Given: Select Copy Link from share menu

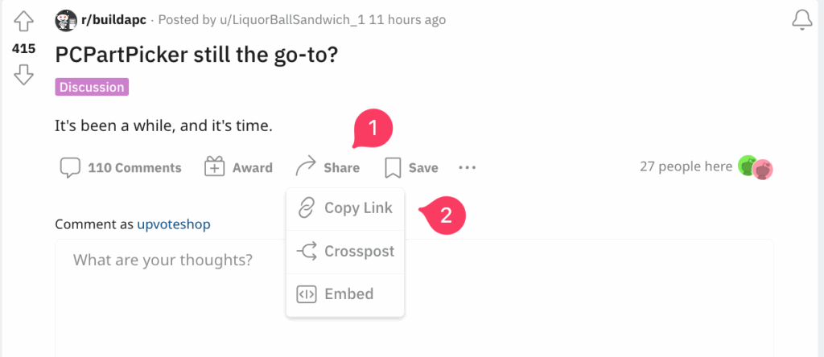Looking at the screenshot, I should click(345, 208).
